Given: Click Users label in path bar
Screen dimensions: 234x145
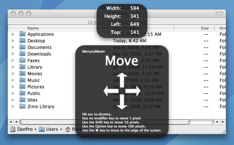Looking at the screenshot, I should [52, 129].
